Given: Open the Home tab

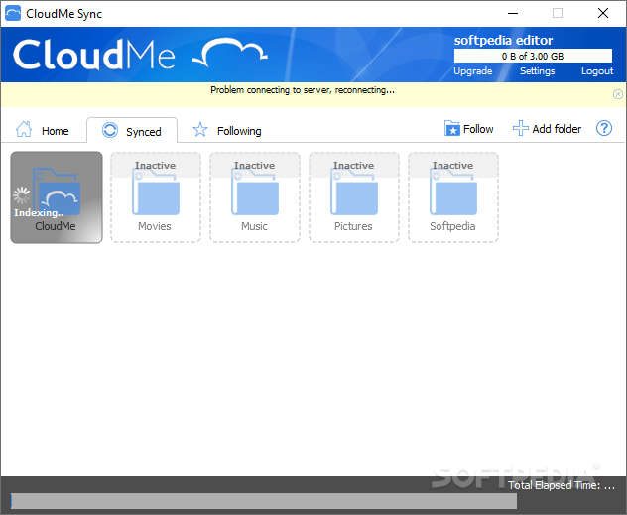Looking at the screenshot, I should click(x=42, y=130).
